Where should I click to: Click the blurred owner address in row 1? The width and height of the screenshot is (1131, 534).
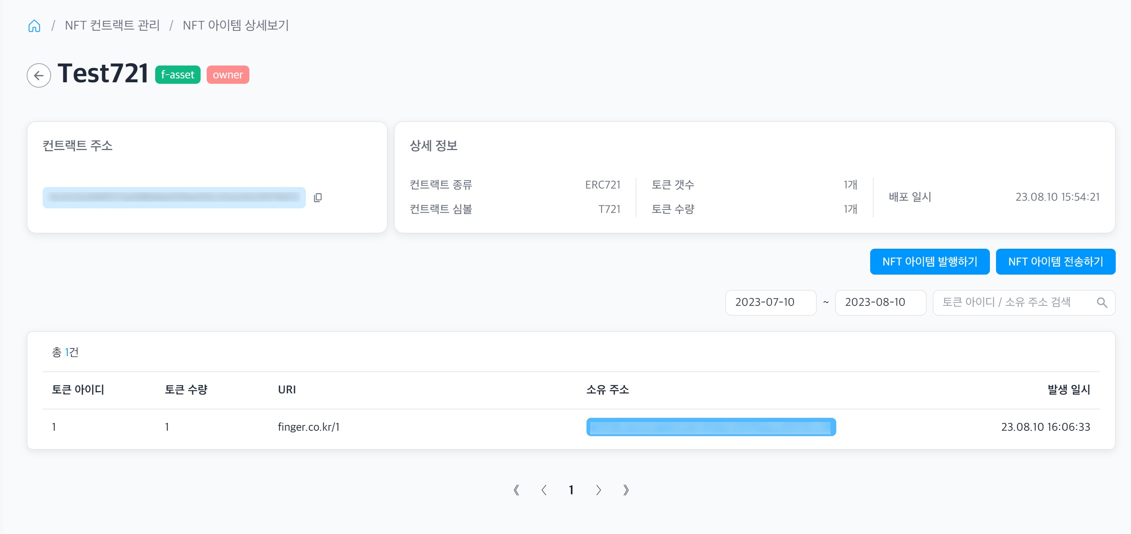[711, 427]
